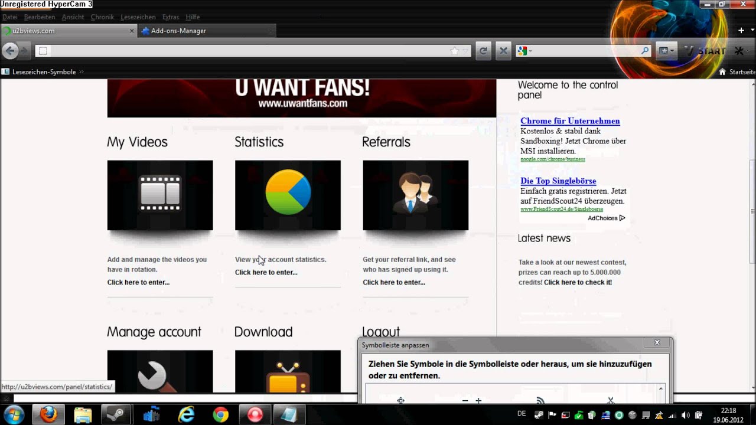Click Firefox icon in taskbar

pyautogui.click(x=48, y=414)
